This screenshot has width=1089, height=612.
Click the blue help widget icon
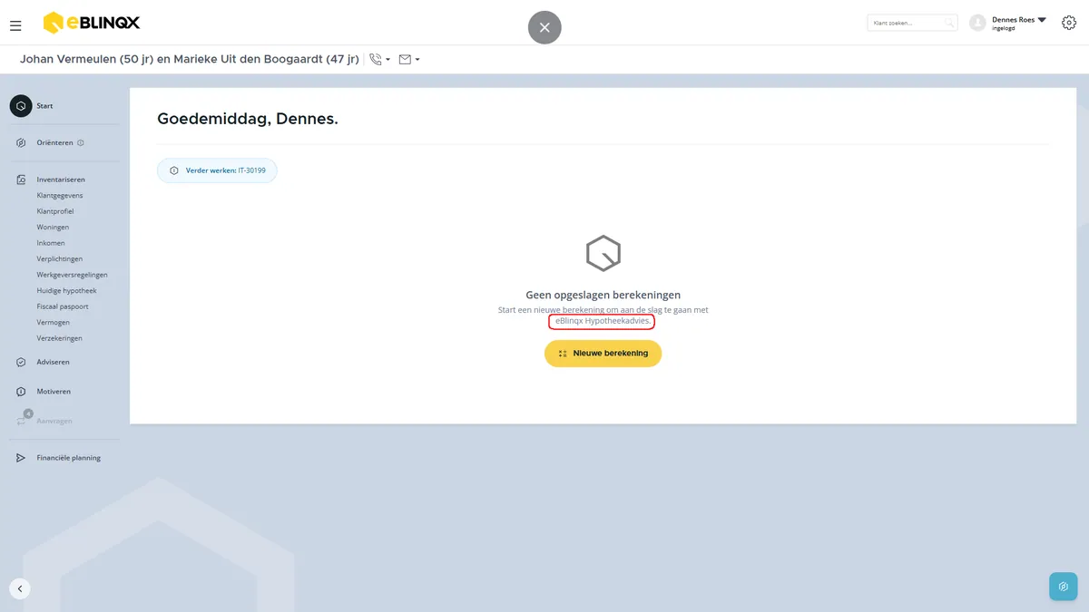1063,587
